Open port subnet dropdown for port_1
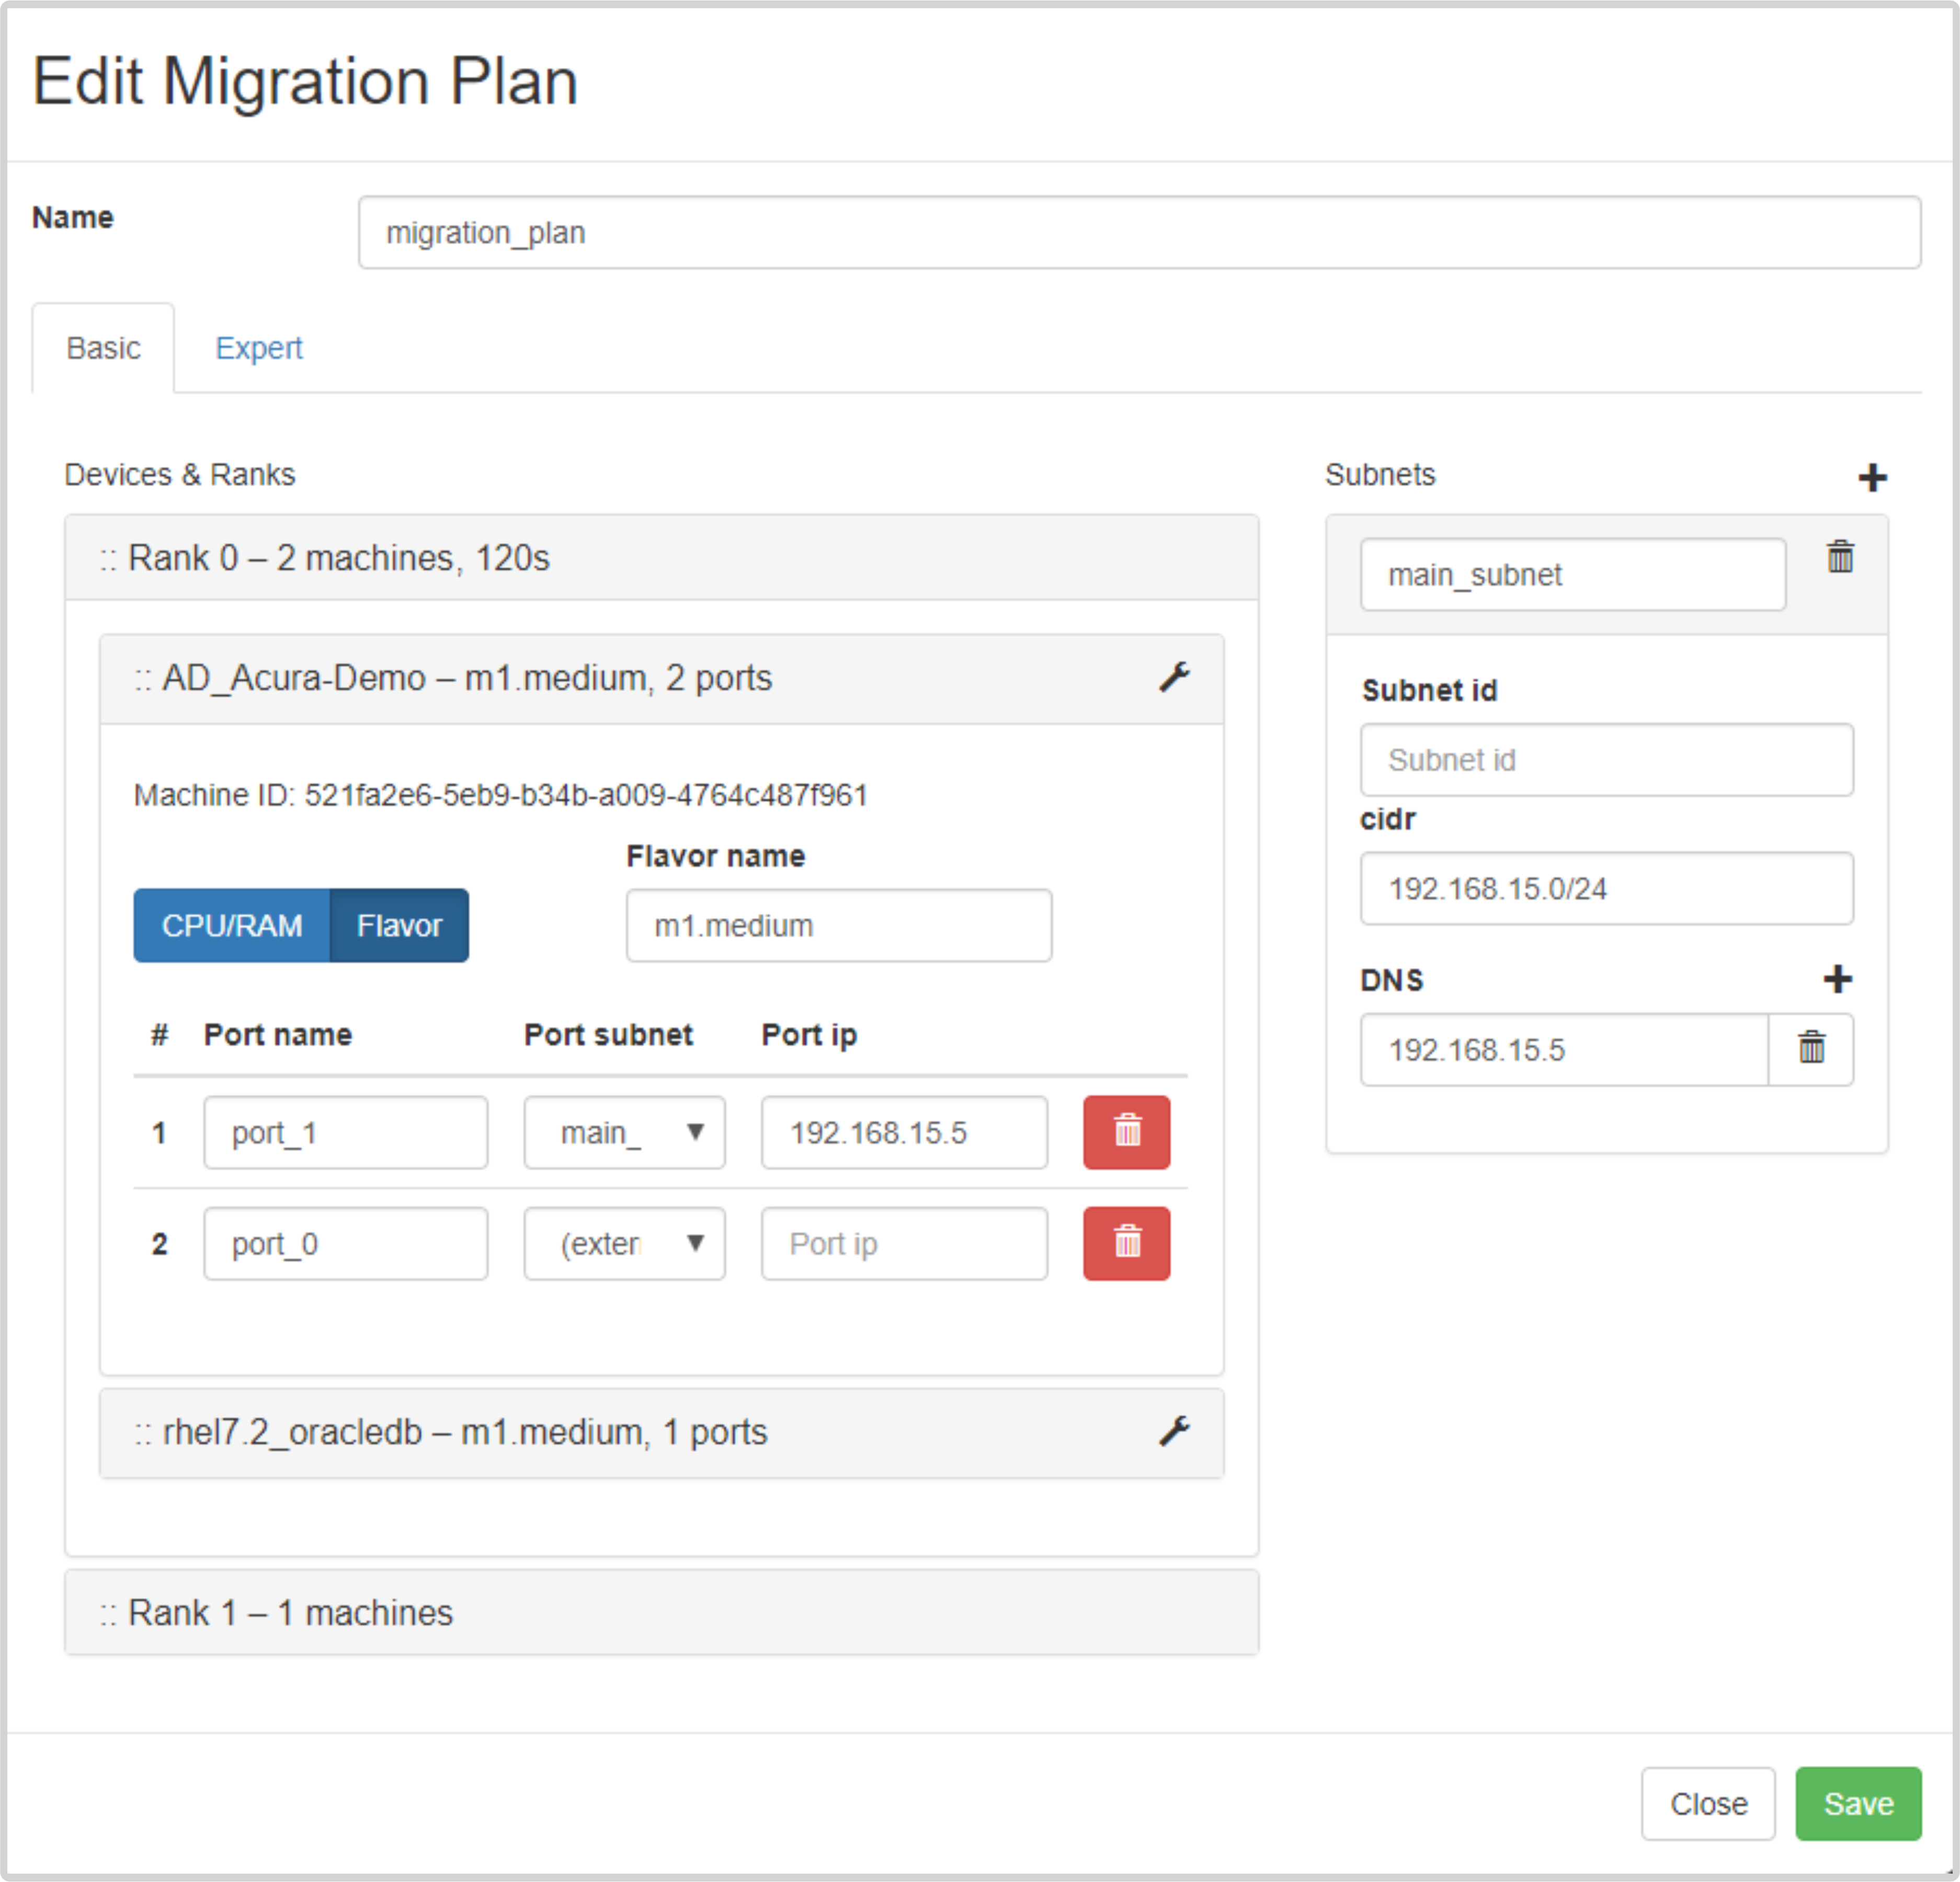Screen dimensions: 1960x1882 624,1131
